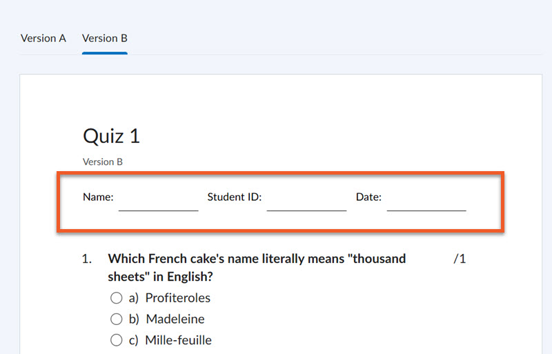Click the blue underline beneath Version B tab

105,52
